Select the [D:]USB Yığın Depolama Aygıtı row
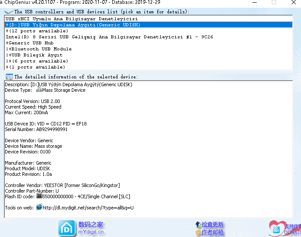 [x=148, y=25]
